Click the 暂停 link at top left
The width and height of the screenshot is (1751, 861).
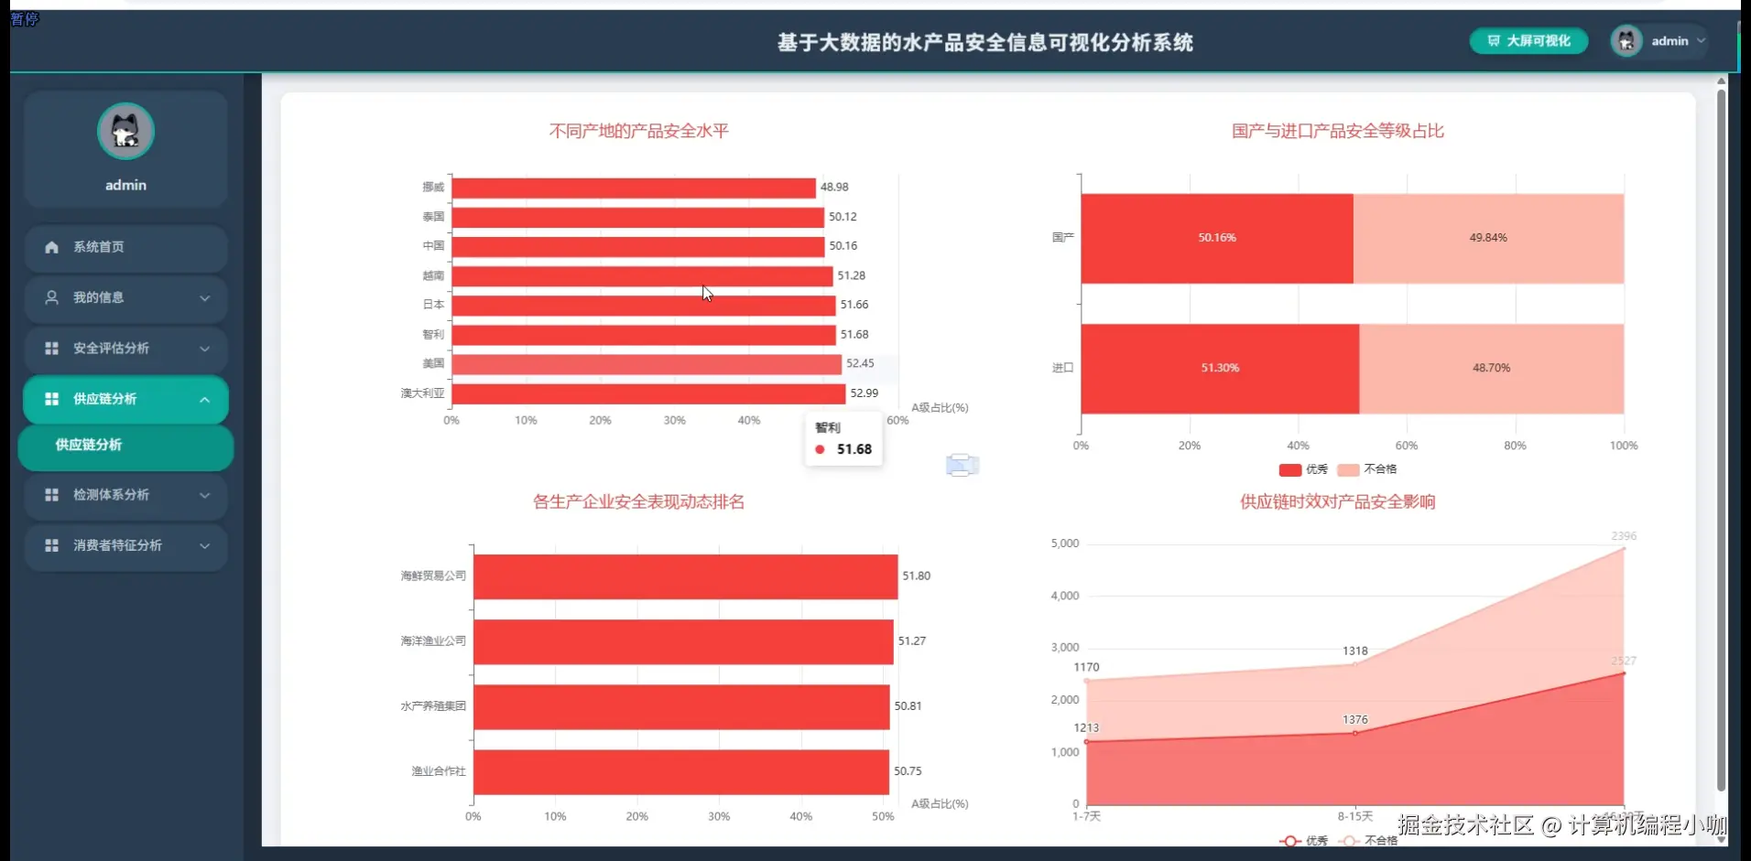click(x=25, y=19)
